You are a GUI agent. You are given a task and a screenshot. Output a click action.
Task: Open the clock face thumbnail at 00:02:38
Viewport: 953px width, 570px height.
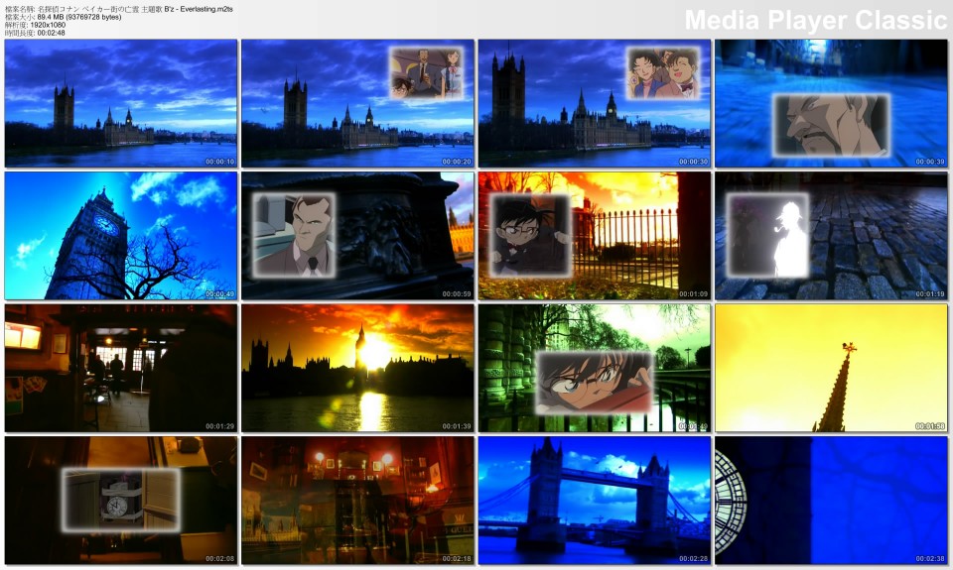tap(832, 501)
